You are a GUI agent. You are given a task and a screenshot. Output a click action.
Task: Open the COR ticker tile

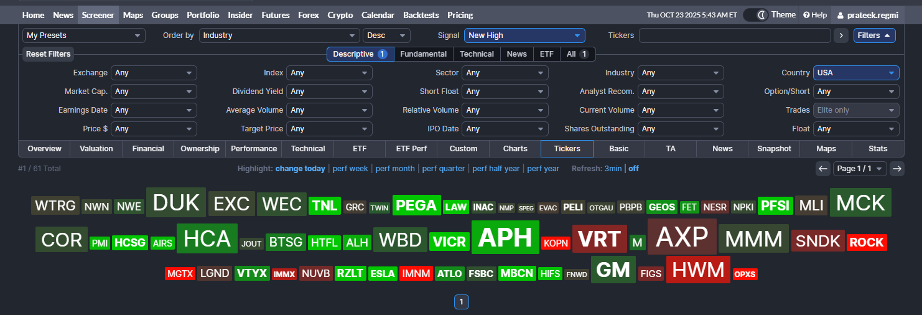(x=62, y=240)
